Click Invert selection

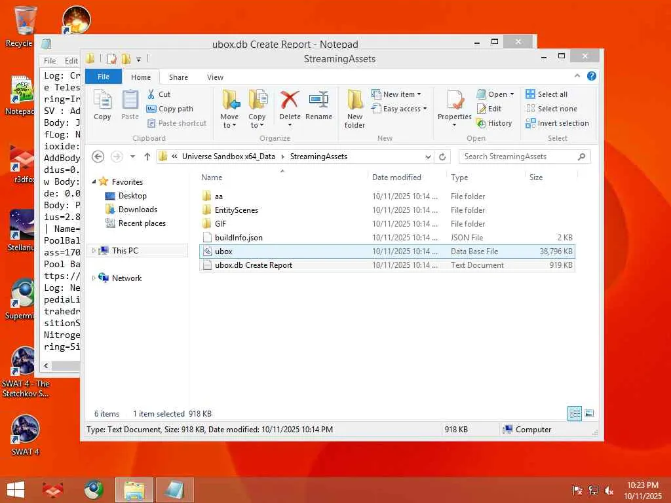[x=558, y=123]
